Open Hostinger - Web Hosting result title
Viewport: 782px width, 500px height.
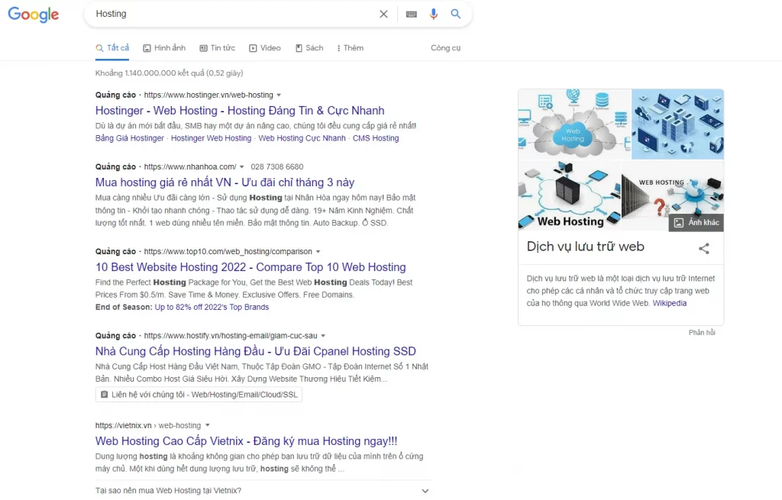[240, 110]
